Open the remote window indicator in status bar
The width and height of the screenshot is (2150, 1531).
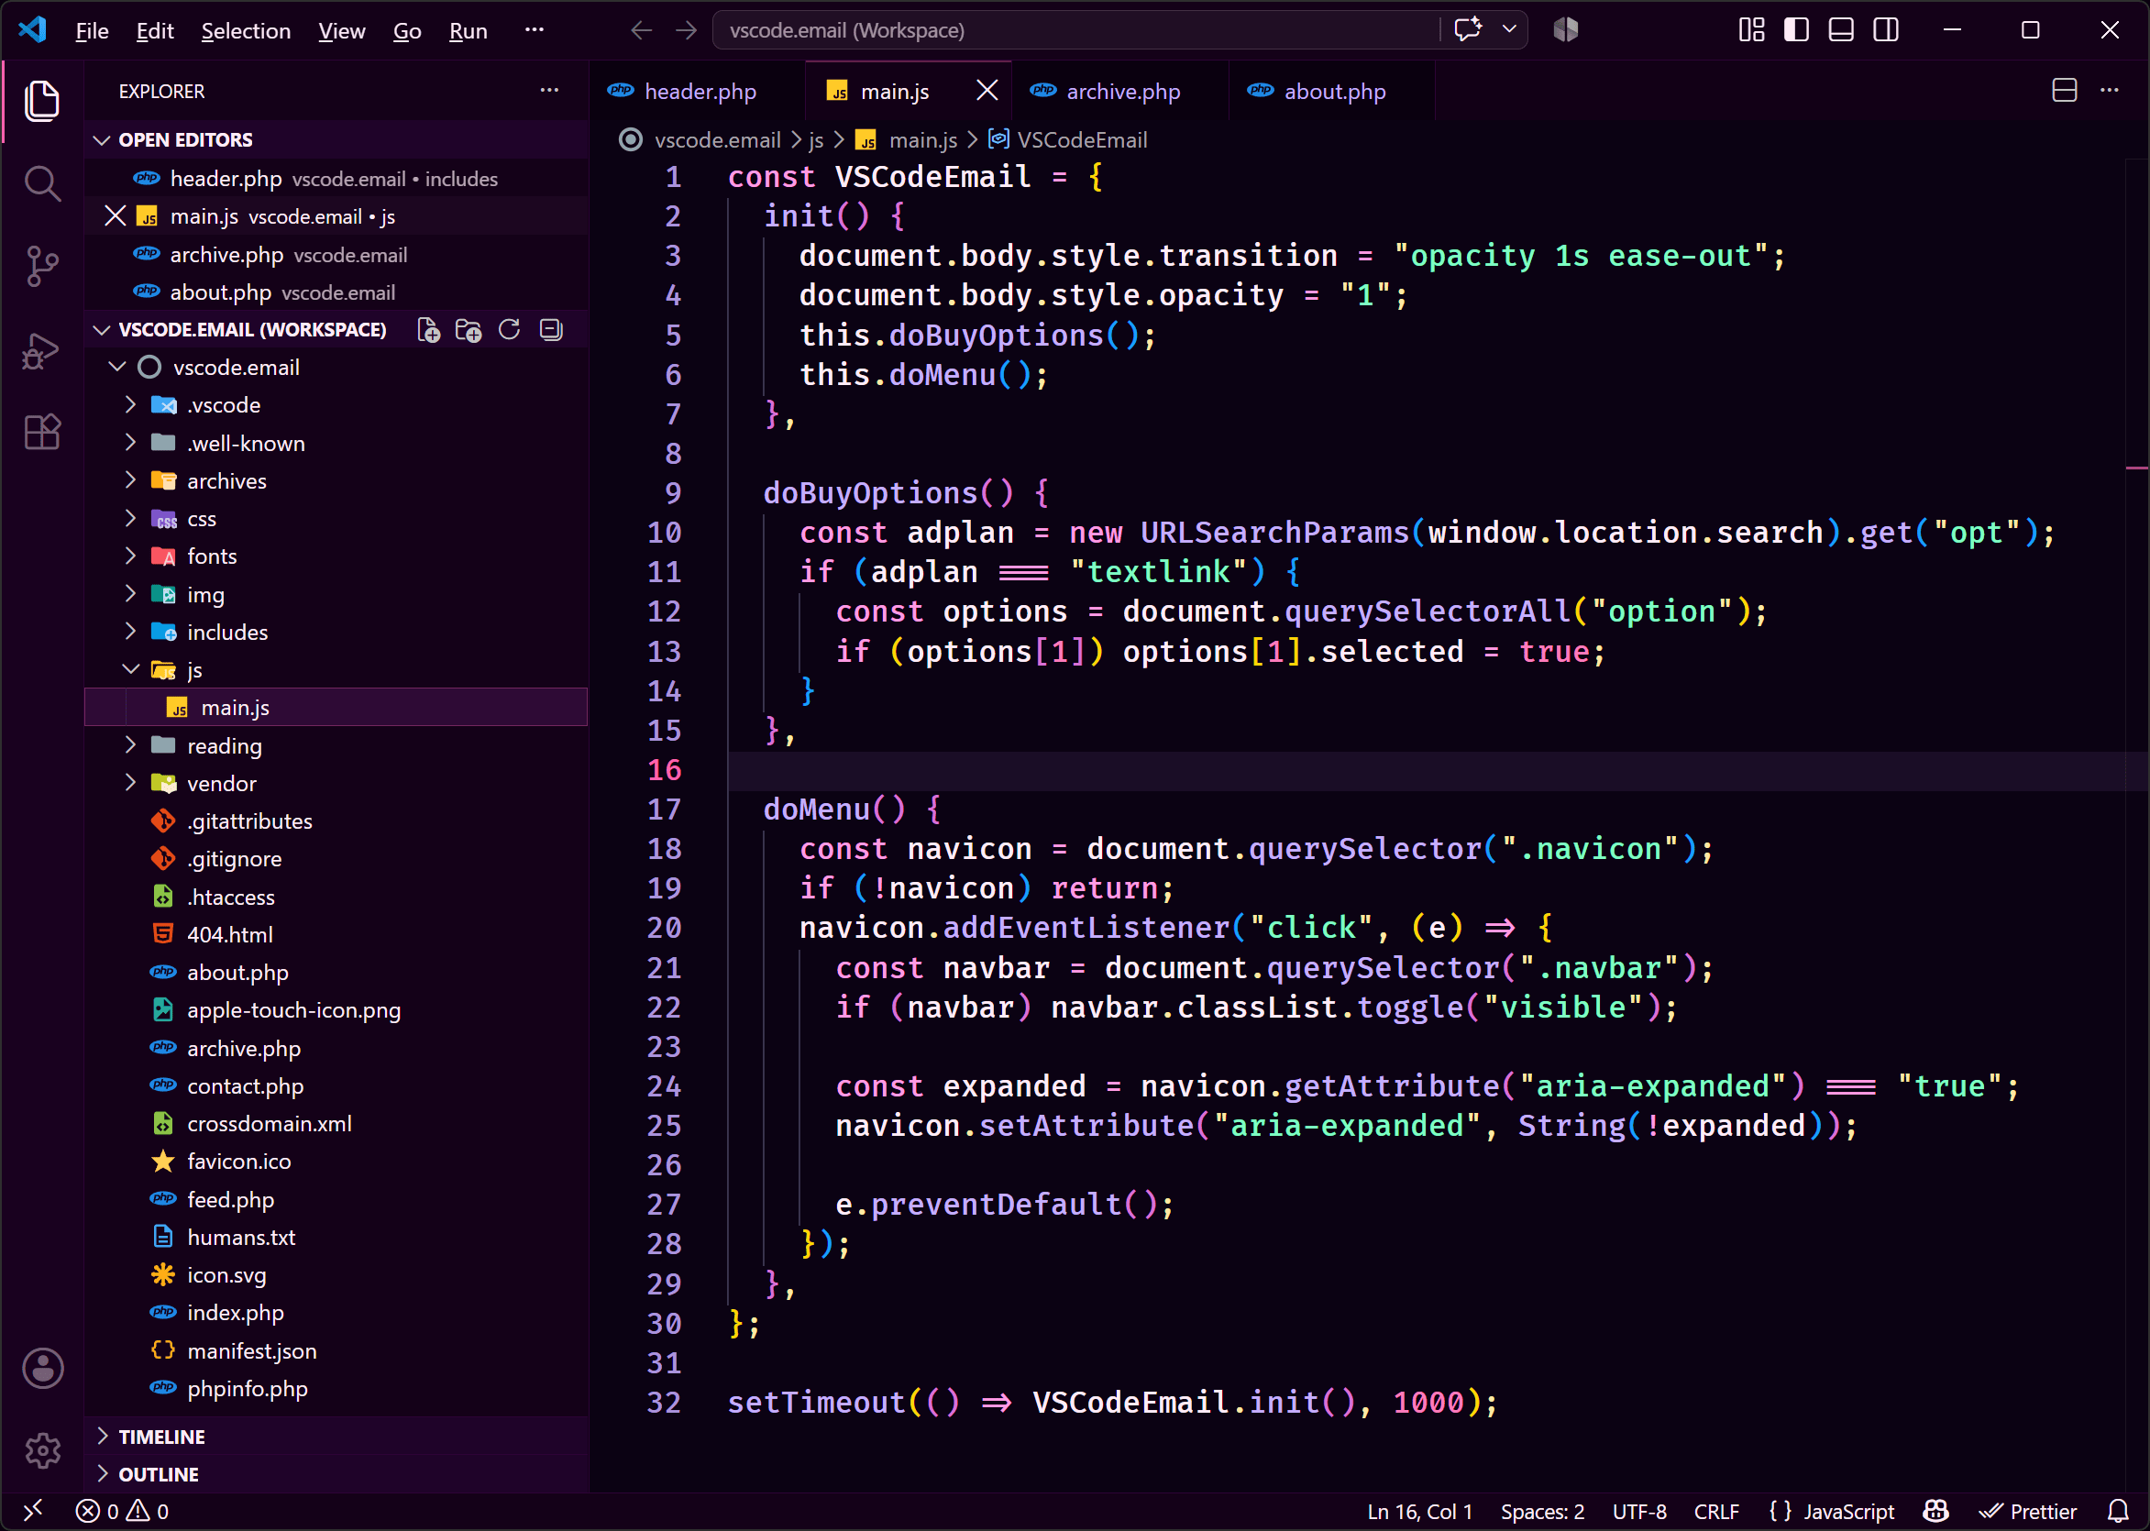pyautogui.click(x=33, y=1511)
